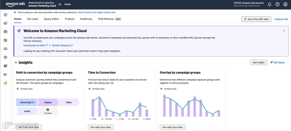Open the shield sidebar icon
The height and width of the screenshot is (131, 291).
[x=5, y=57]
